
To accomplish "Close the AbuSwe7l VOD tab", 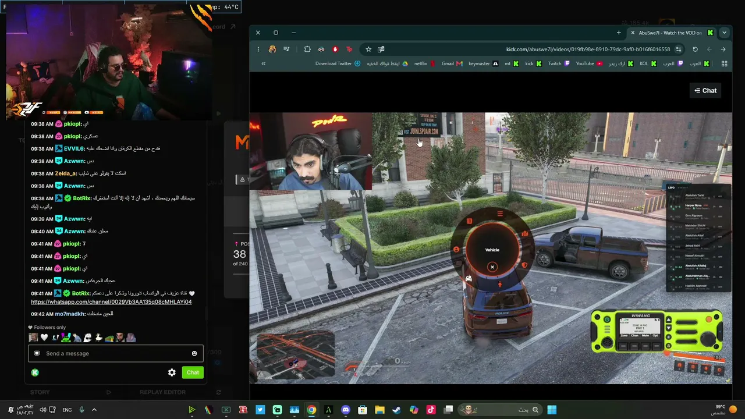I will (633, 33).
